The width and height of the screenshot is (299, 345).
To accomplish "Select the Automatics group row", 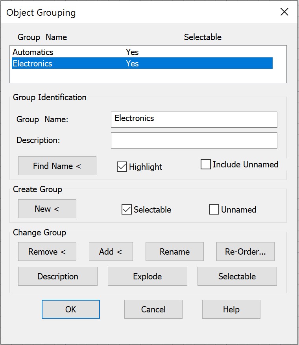I will pos(33,52).
